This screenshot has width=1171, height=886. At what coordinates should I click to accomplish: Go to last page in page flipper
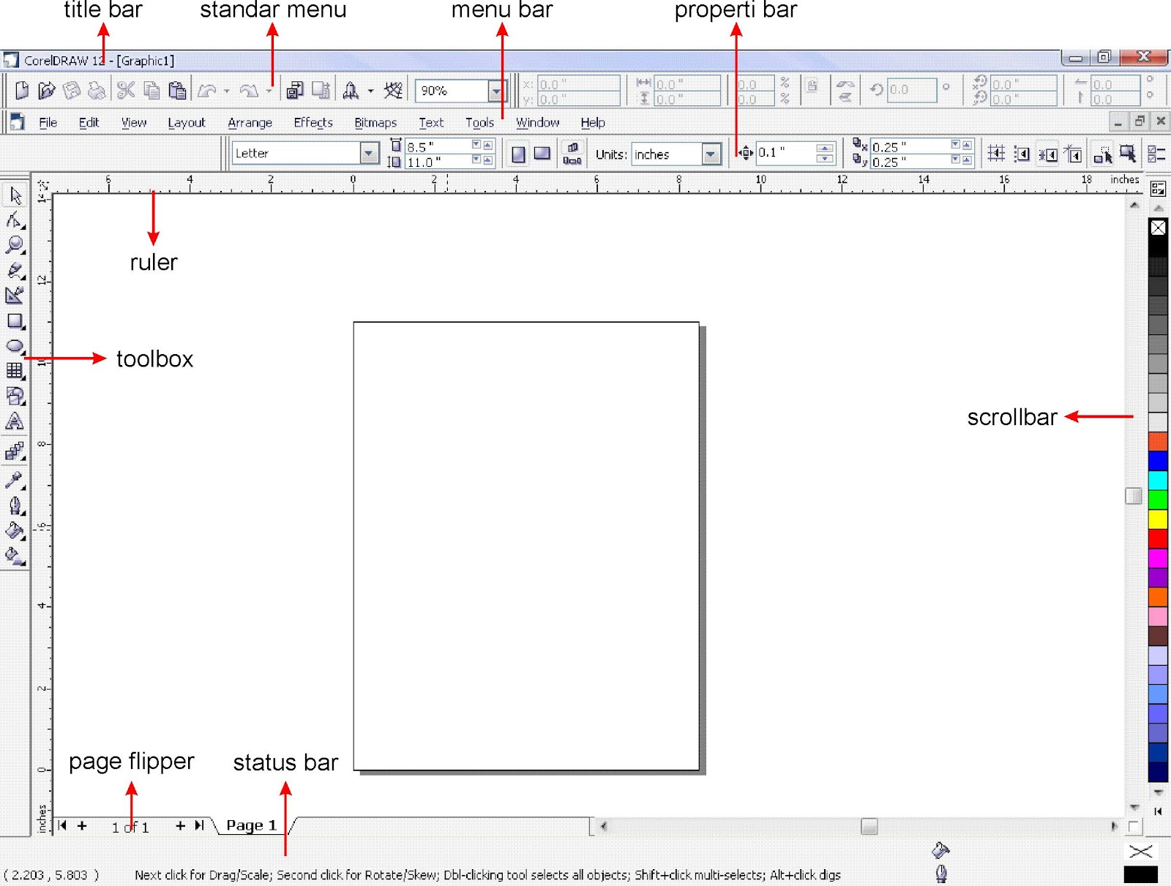pos(199,825)
